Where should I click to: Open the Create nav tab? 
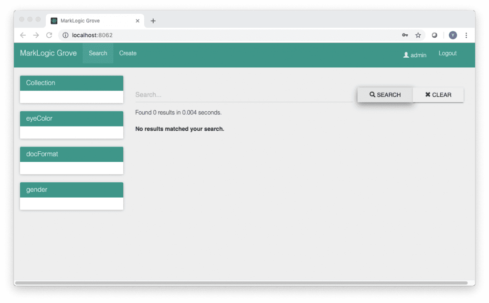pos(128,53)
